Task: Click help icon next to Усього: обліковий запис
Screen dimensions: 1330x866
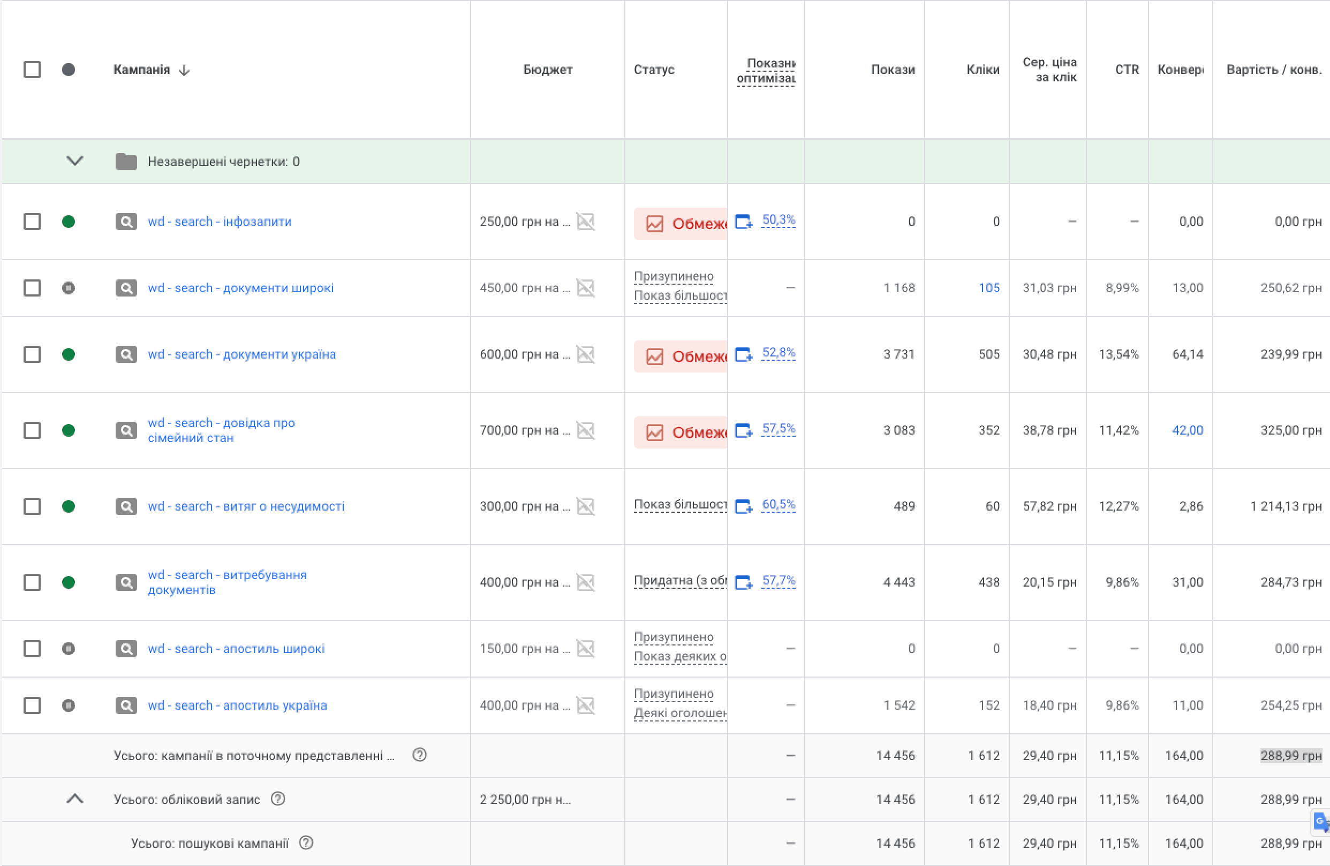Action: [x=278, y=799]
